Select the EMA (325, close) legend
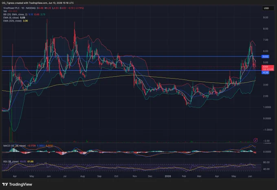The width and height of the screenshot is (277, 190). [12, 21]
